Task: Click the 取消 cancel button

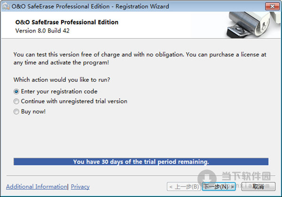Action: [258, 187]
